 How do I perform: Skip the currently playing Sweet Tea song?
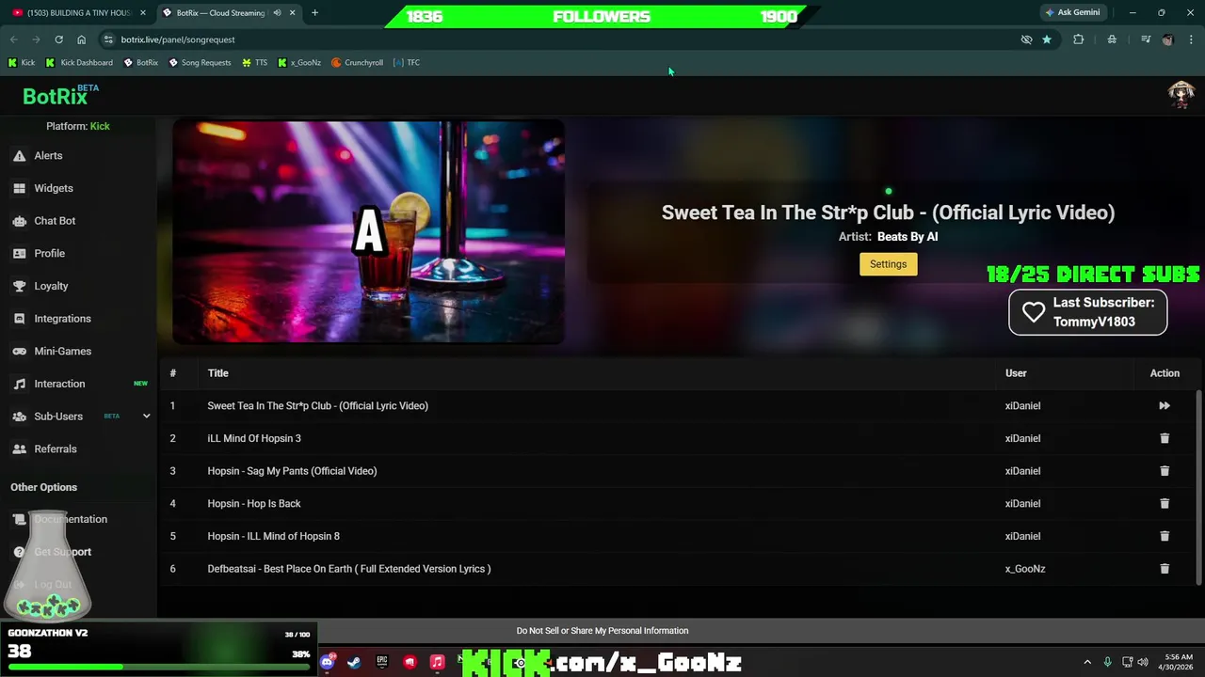pos(1165,406)
